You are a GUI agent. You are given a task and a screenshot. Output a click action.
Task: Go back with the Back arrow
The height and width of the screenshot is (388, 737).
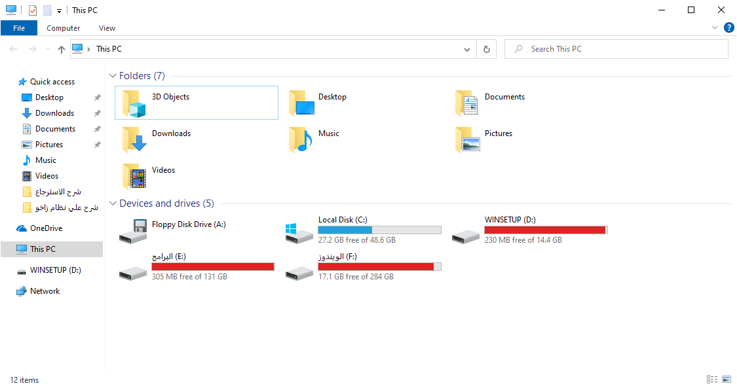point(13,49)
